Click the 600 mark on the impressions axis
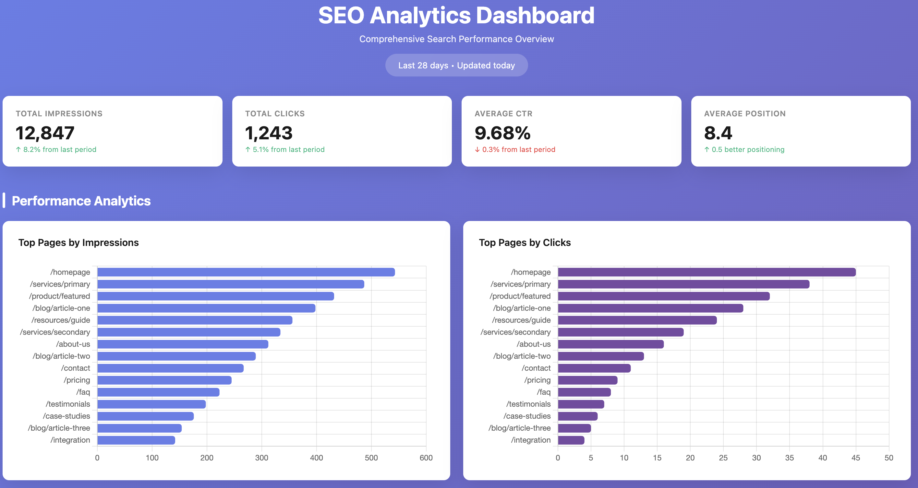Viewport: 918px width, 488px height. tap(426, 458)
